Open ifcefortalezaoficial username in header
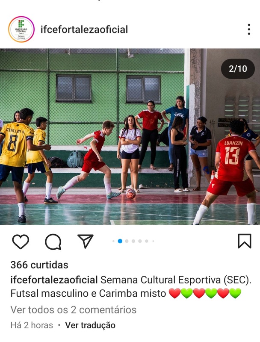Screen dimensions: 260x342 click(84, 29)
